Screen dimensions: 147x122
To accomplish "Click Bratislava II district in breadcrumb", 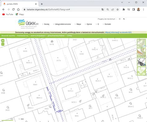I will (38, 36).
